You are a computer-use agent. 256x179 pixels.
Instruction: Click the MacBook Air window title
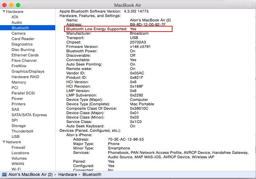(127, 5)
